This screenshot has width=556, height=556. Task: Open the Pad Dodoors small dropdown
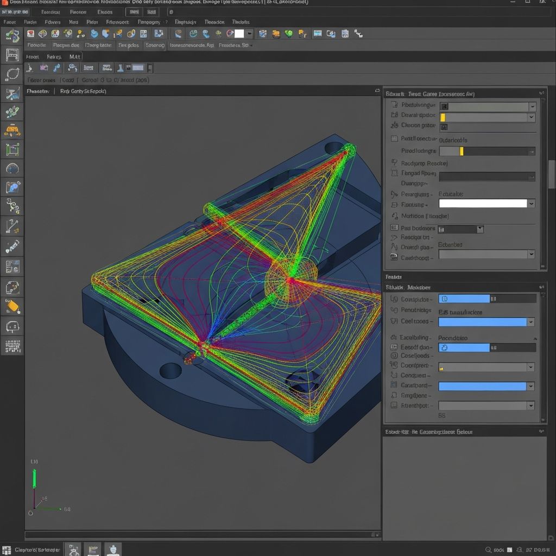[479, 229]
